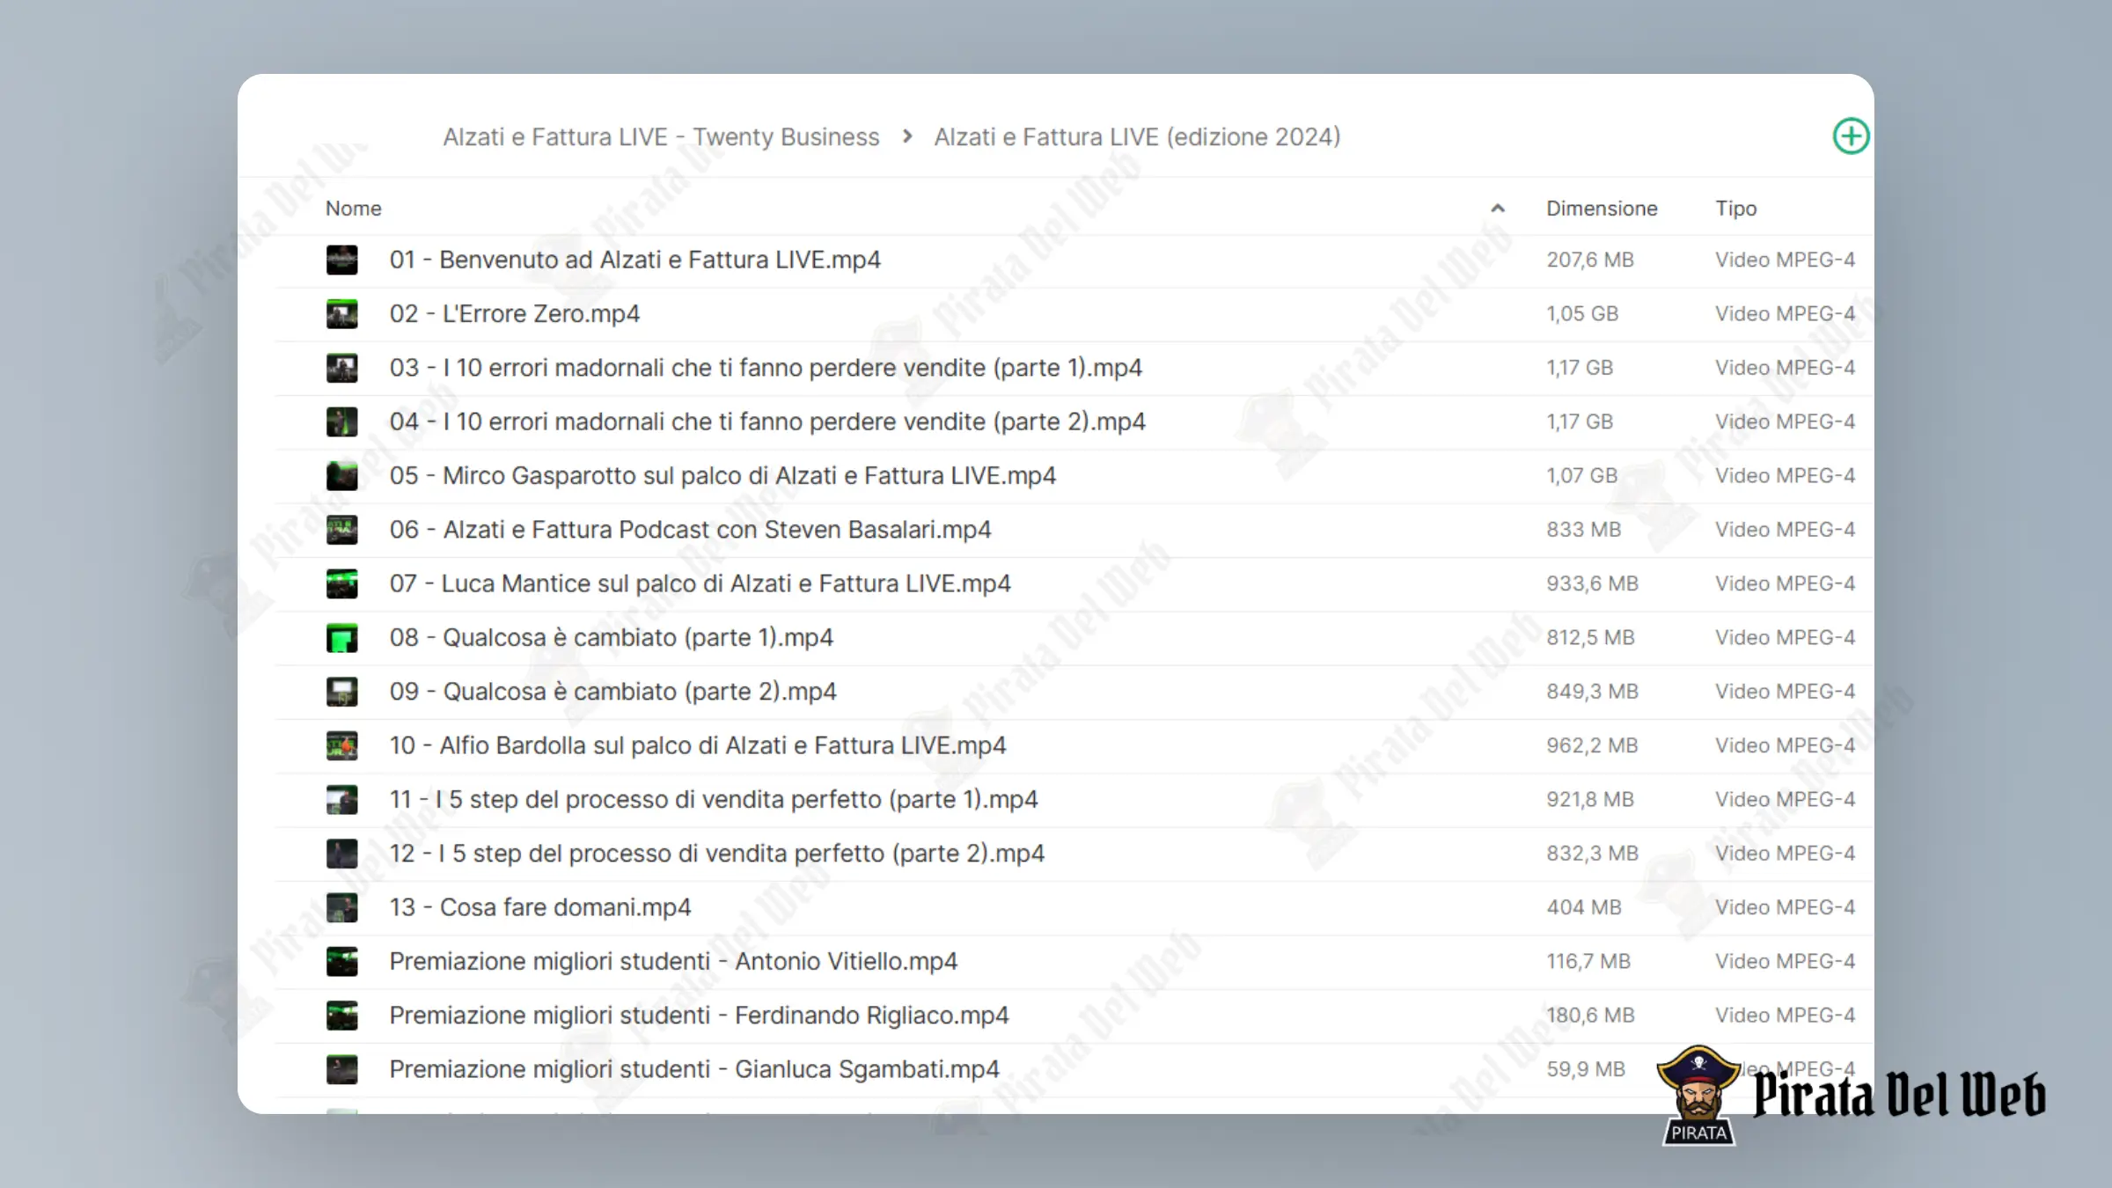Click the 404 MB size cell
Image resolution: width=2112 pixels, height=1188 pixels.
tap(1583, 907)
